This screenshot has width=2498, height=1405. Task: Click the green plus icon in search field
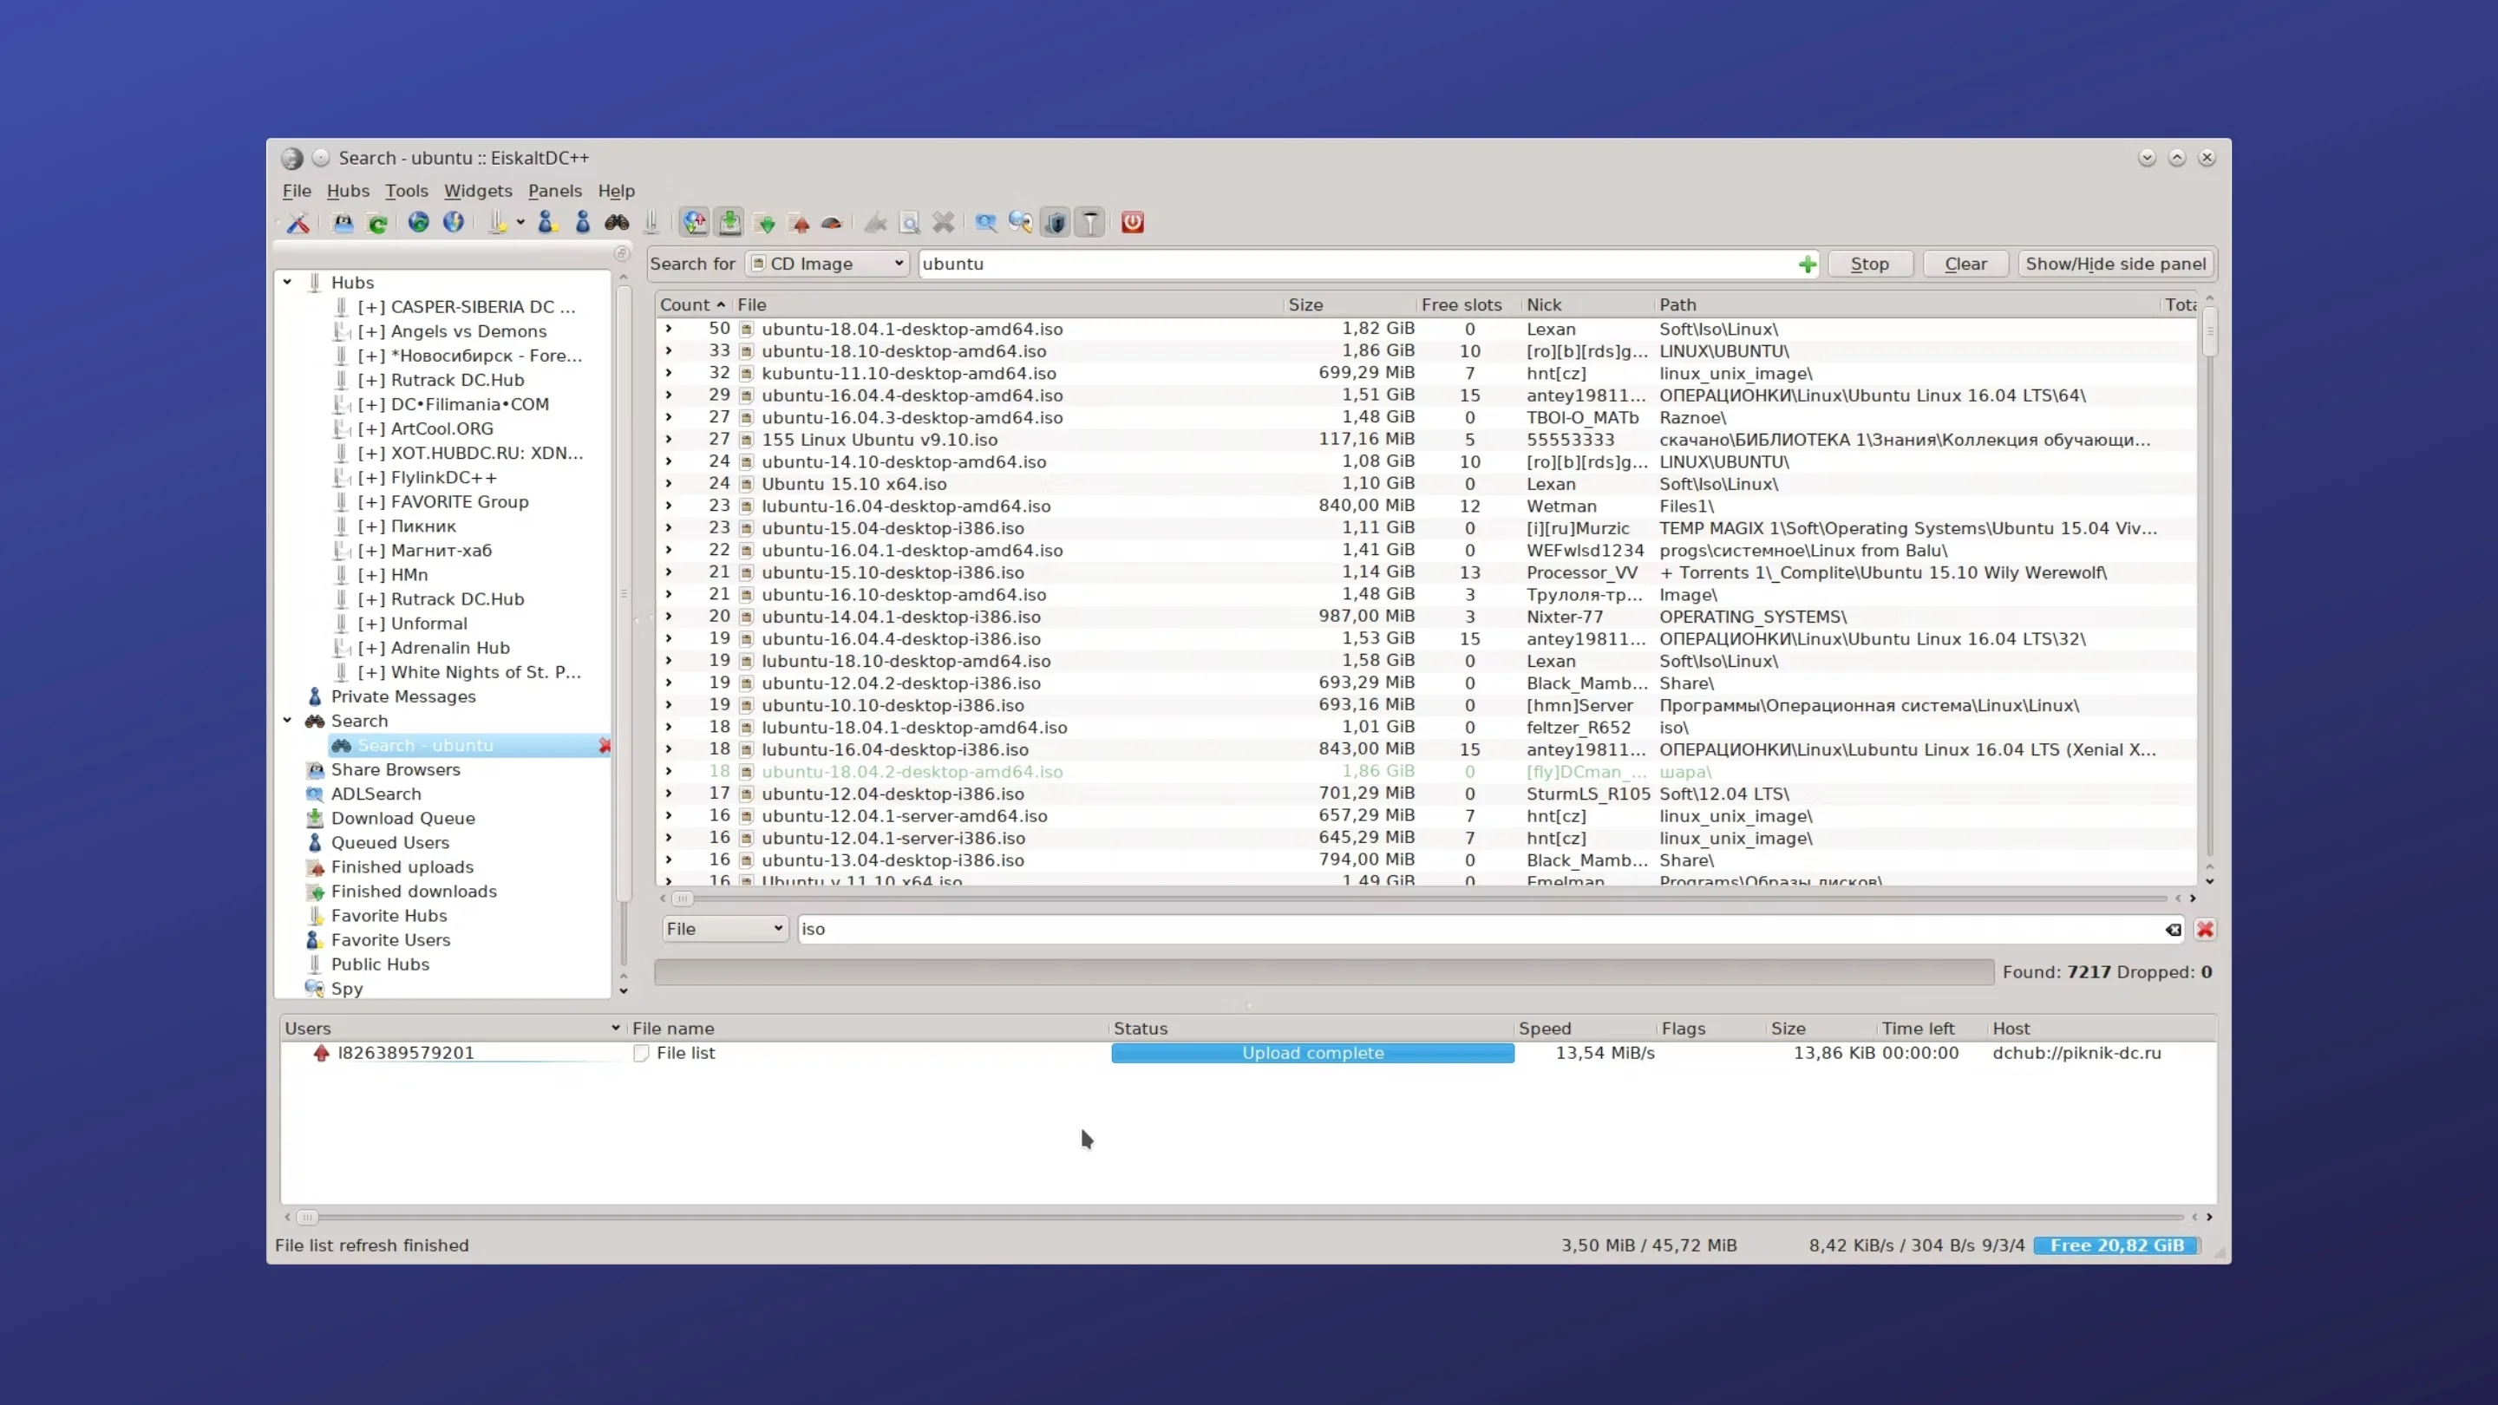1808,264
